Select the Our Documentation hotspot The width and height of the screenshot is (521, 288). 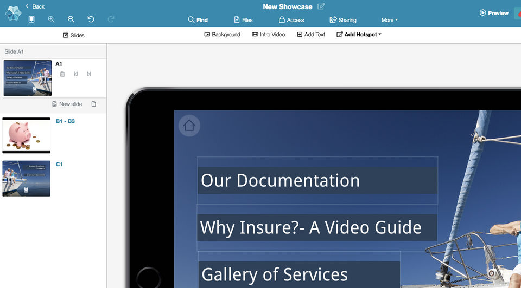pyautogui.click(x=317, y=180)
